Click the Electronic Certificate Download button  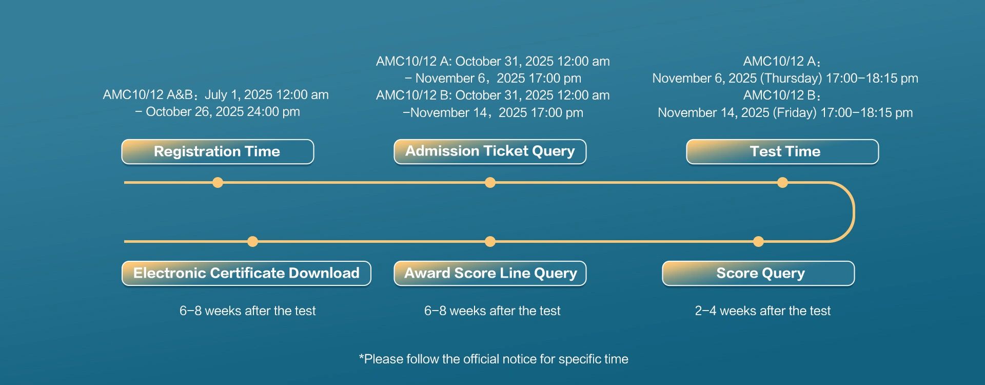246,274
